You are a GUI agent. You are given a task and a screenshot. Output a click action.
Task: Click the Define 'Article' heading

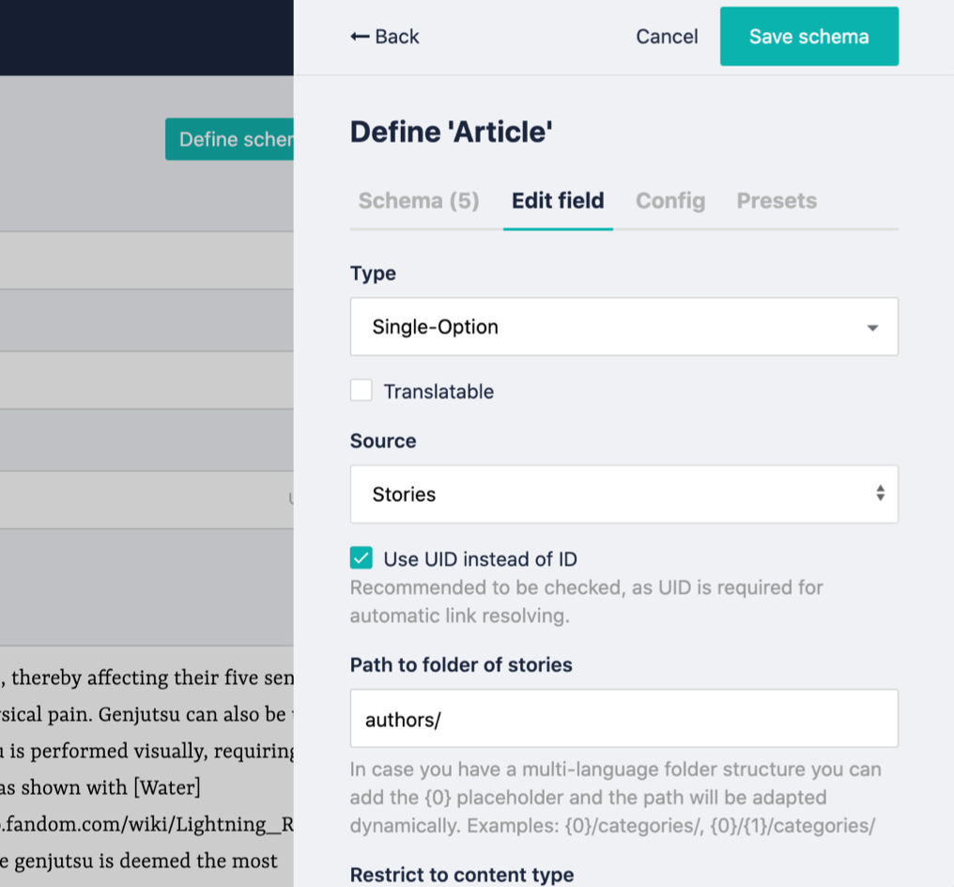click(x=451, y=132)
